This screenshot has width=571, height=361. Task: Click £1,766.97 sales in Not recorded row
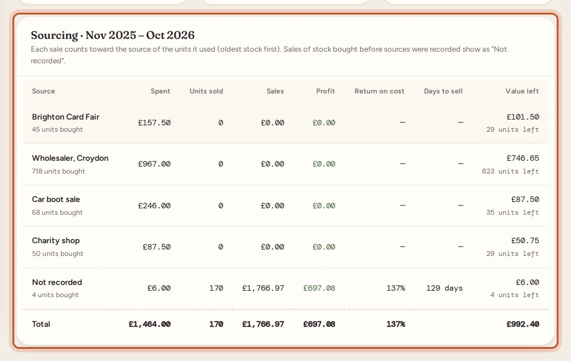[263, 288]
